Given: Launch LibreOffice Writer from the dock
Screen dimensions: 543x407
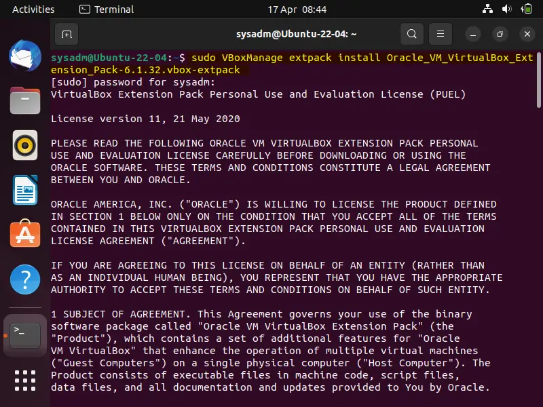Looking at the screenshot, I should pos(25,190).
